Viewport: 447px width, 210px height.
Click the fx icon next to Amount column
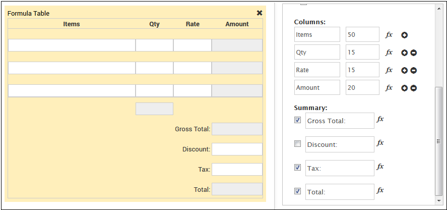pos(389,88)
